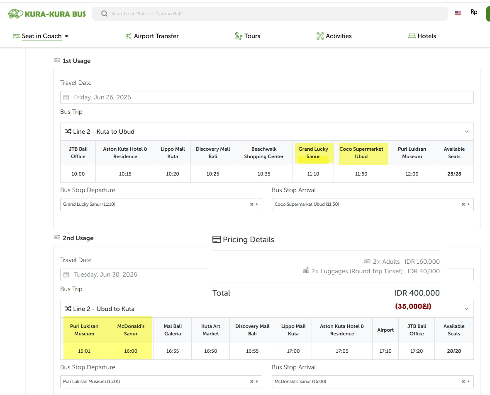Click the Hotels bed icon
490x395 pixels.
(412, 36)
